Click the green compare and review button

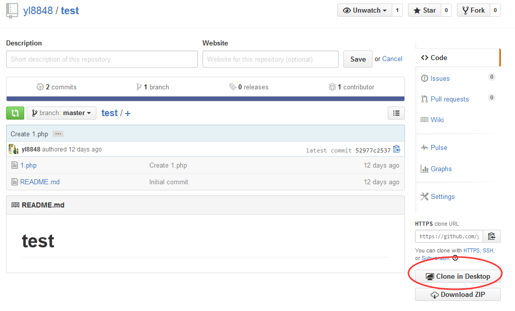click(x=15, y=113)
